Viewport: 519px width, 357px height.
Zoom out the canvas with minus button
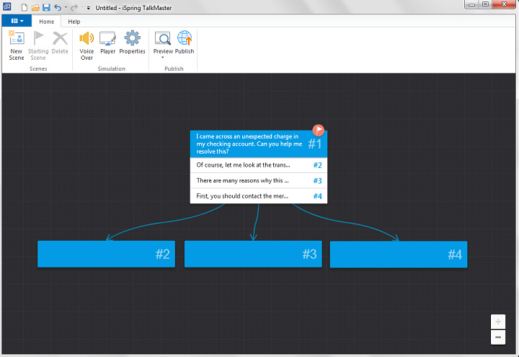(x=498, y=337)
